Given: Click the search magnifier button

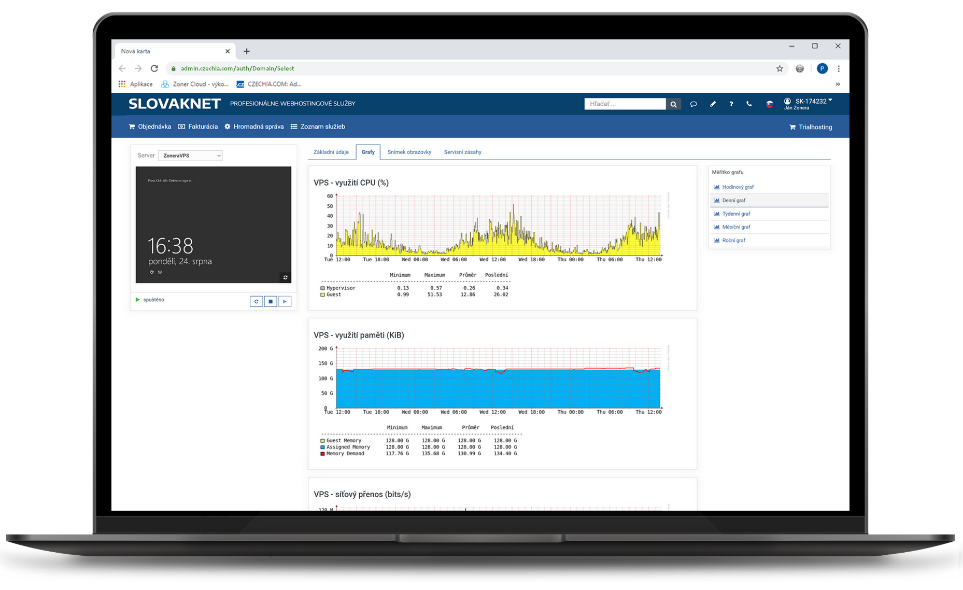Looking at the screenshot, I should 673,104.
